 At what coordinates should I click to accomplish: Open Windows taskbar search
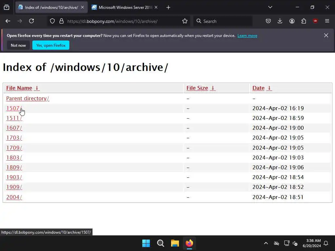[x=160, y=243]
